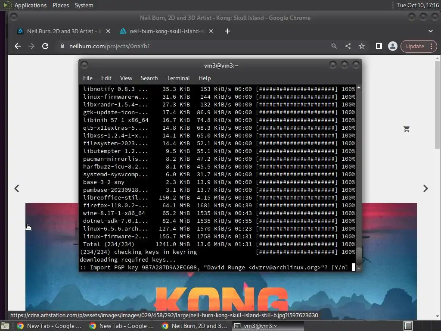This screenshot has width=441, height=331.
Task: Share this page from Chrome toolbar
Action: pyautogui.click(x=348, y=46)
